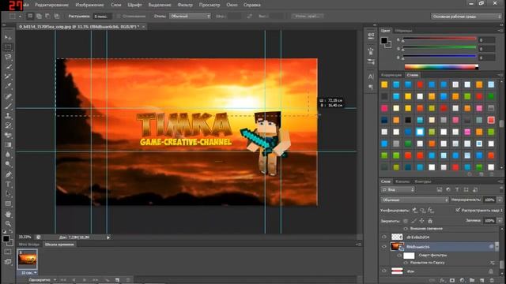
Task: Toggle lock all layer icon
Action: coord(430,221)
